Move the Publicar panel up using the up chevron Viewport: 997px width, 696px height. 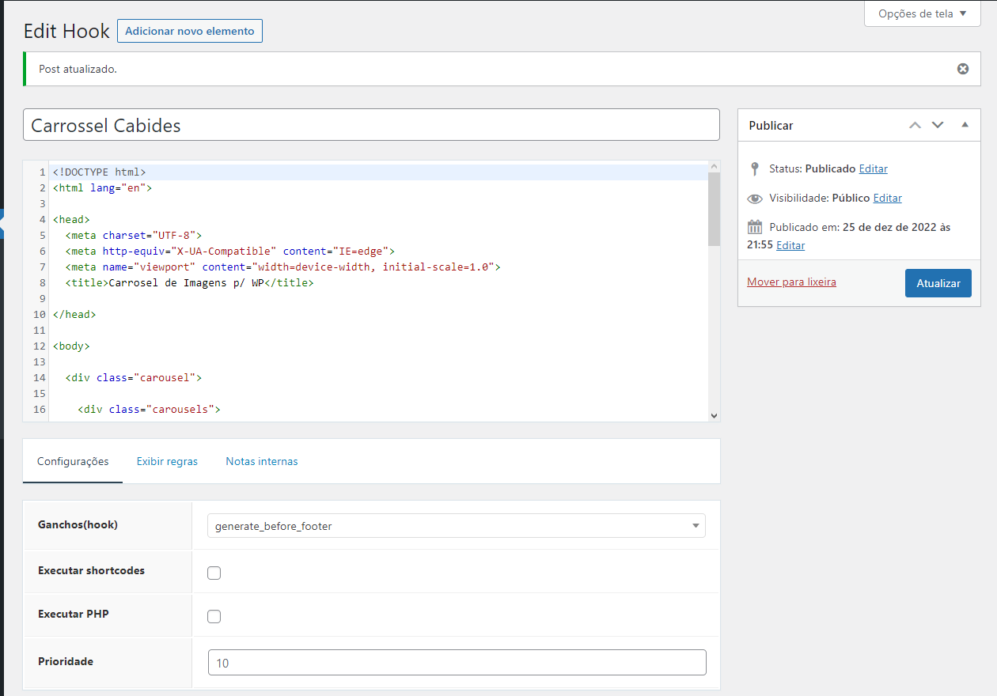coord(915,125)
